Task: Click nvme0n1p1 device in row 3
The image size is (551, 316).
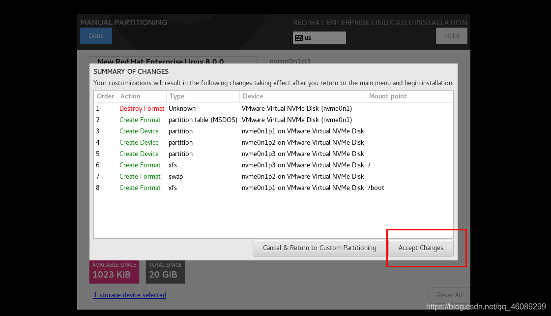Action: point(303,131)
